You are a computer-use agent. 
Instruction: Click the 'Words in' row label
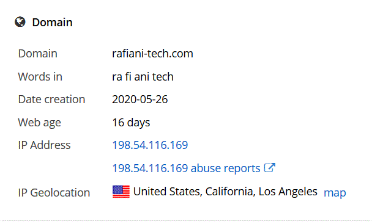[x=40, y=77]
